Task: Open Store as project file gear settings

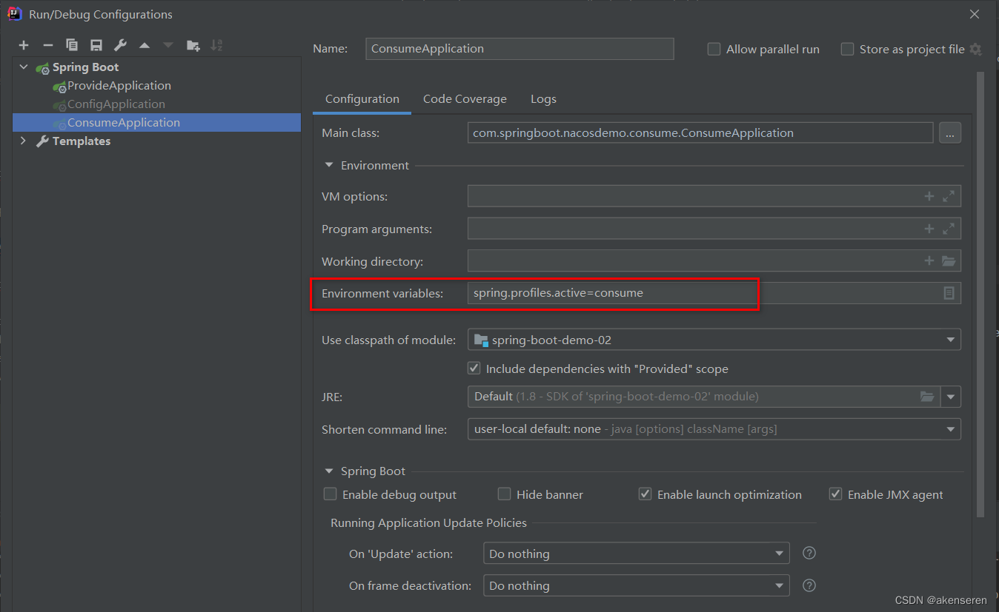Action: (x=975, y=50)
